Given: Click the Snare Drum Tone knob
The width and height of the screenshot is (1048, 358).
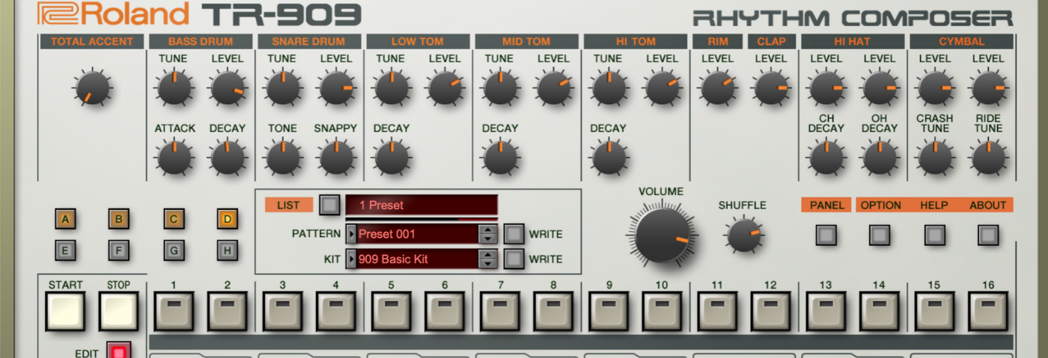Looking at the screenshot, I should tap(282, 158).
